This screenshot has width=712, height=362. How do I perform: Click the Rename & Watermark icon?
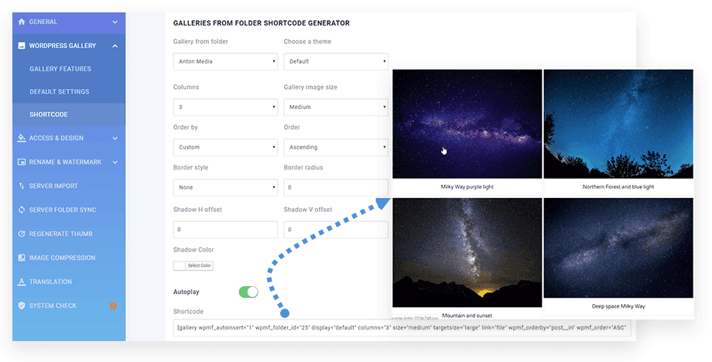[x=22, y=162]
